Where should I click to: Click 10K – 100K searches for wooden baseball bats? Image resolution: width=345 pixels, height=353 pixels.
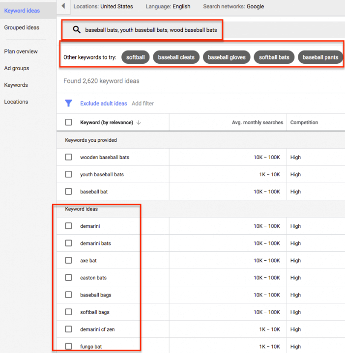[x=267, y=157]
